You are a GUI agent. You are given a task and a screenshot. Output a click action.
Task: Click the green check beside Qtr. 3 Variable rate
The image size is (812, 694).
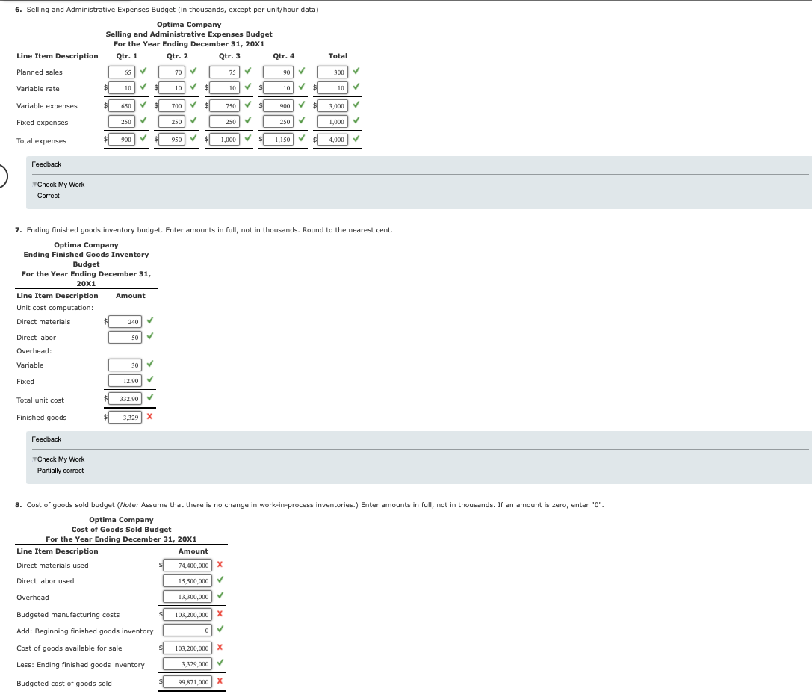pyautogui.click(x=248, y=87)
